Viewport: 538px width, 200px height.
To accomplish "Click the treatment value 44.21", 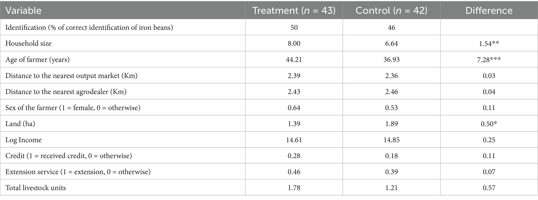I will pyautogui.click(x=294, y=60).
